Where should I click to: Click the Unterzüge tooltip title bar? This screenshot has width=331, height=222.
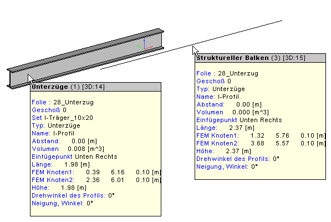click(95, 87)
